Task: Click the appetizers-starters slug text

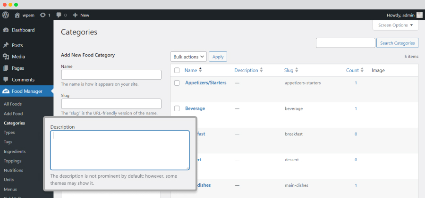Action: pyautogui.click(x=303, y=83)
